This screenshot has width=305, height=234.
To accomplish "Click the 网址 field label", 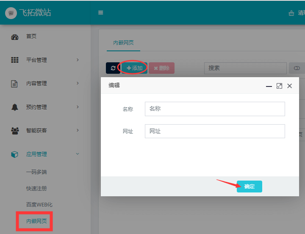I will [128, 131].
